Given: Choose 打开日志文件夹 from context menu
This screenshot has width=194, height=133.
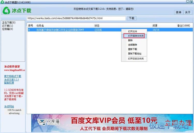Looking at the screenshot, I should [x=134, y=59].
